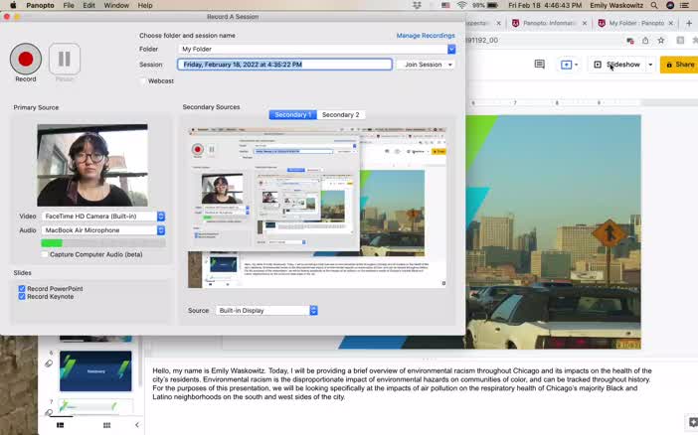698x435 pixels.
Task: Start recording with the red Record button
Action: 26,59
